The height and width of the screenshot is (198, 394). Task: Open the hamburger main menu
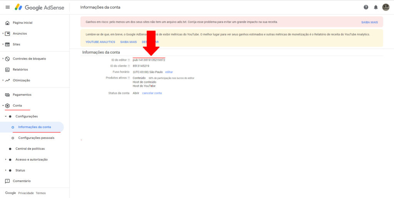point(8,7)
